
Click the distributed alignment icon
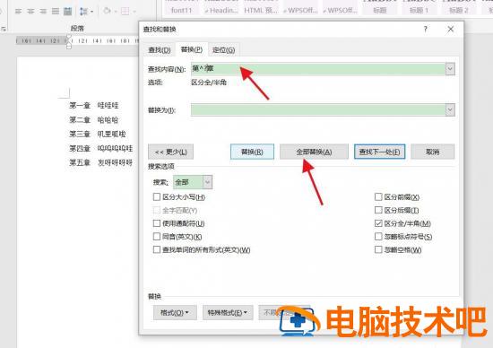pos(67,12)
